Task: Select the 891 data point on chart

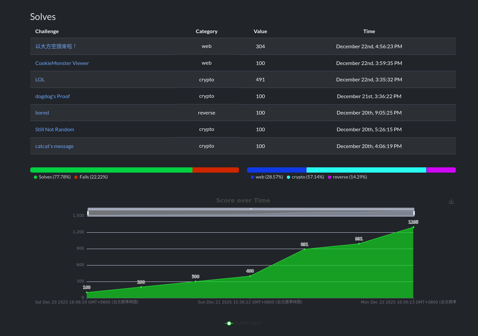Action: pos(305,249)
